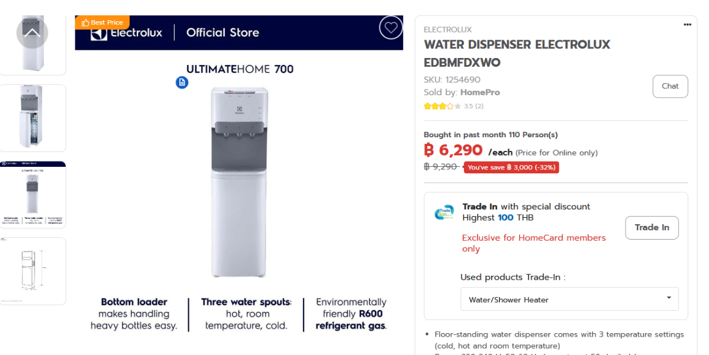Click the blue document icon on the product image

pyautogui.click(x=181, y=82)
